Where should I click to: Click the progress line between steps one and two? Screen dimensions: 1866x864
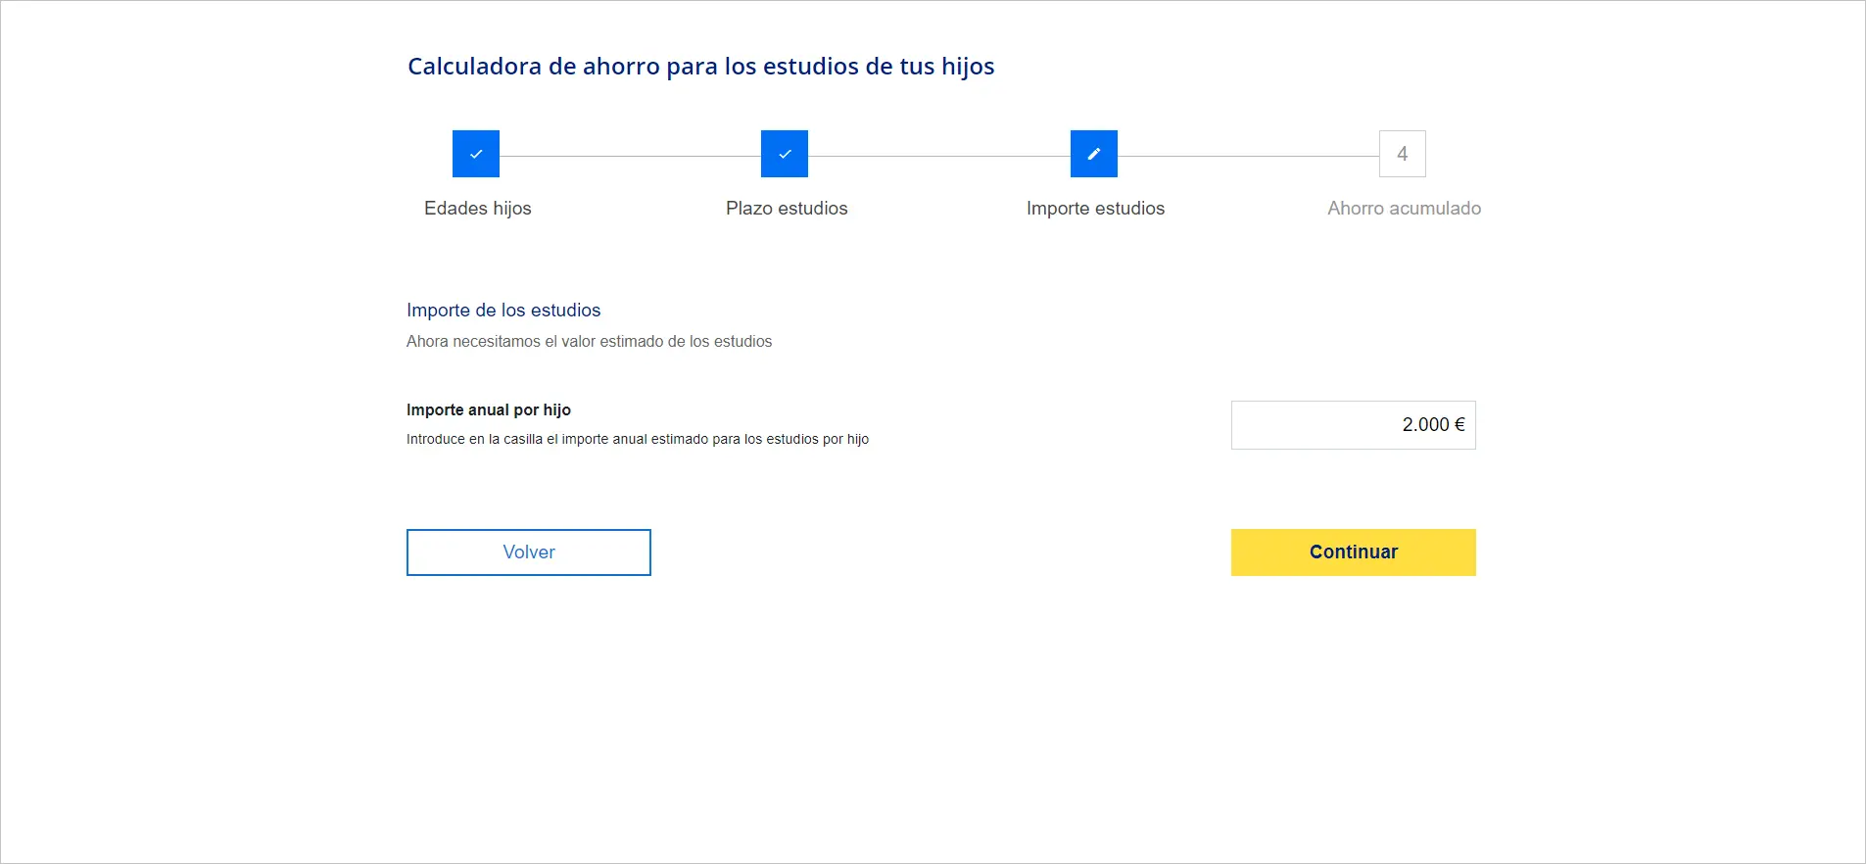pyautogui.click(x=630, y=156)
